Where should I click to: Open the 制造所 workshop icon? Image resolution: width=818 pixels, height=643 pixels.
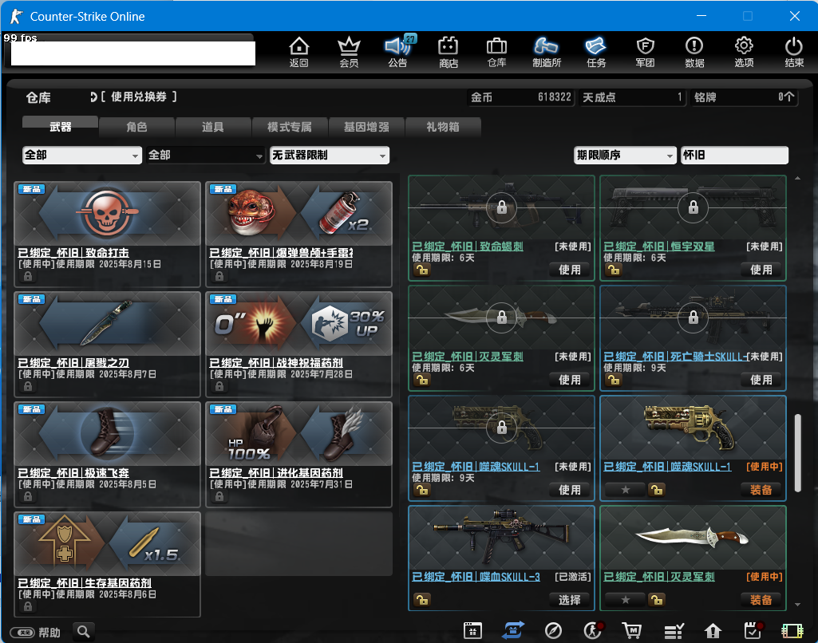[546, 52]
